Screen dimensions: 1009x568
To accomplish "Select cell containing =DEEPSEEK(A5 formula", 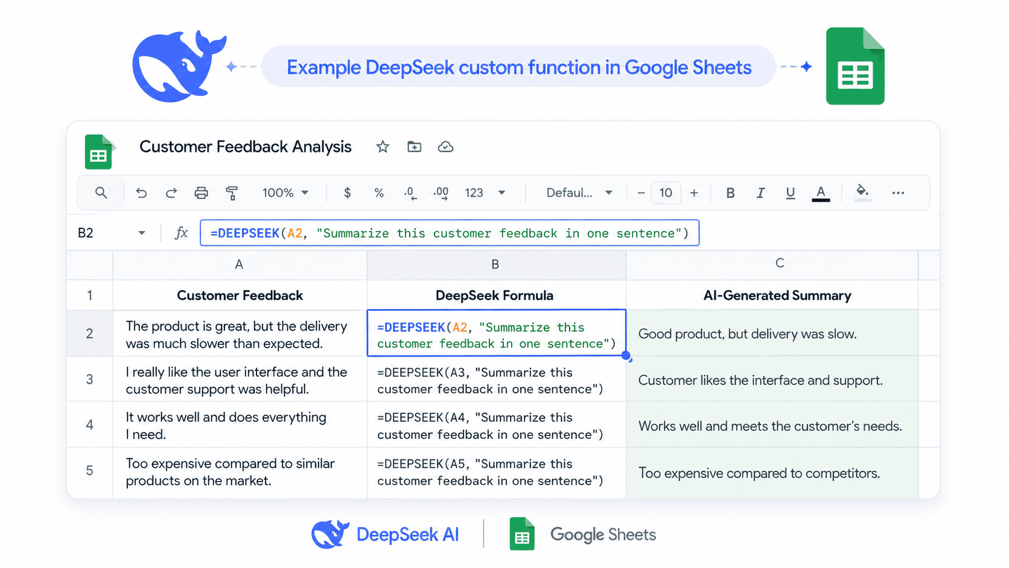I will pyautogui.click(x=496, y=472).
